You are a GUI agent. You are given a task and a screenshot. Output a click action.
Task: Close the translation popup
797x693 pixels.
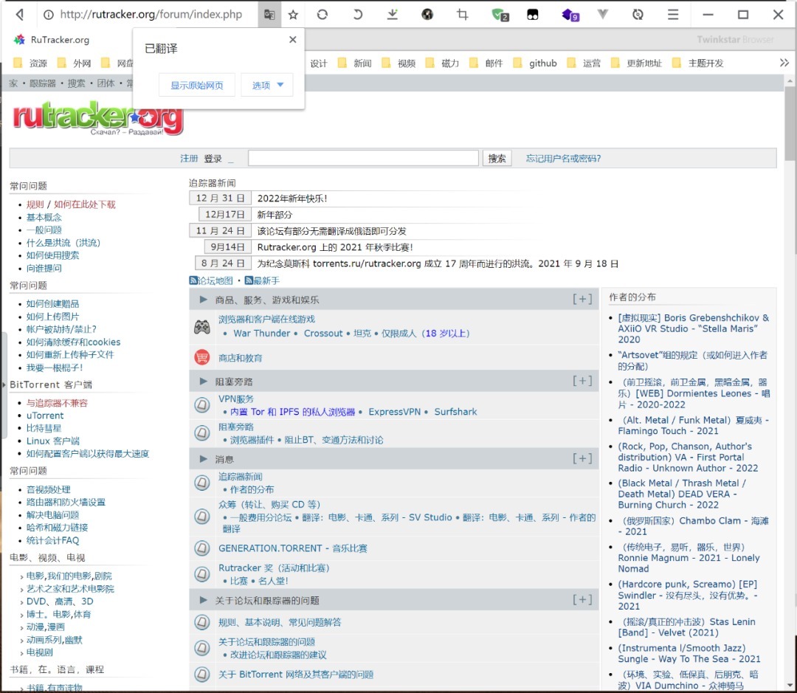[x=292, y=40]
